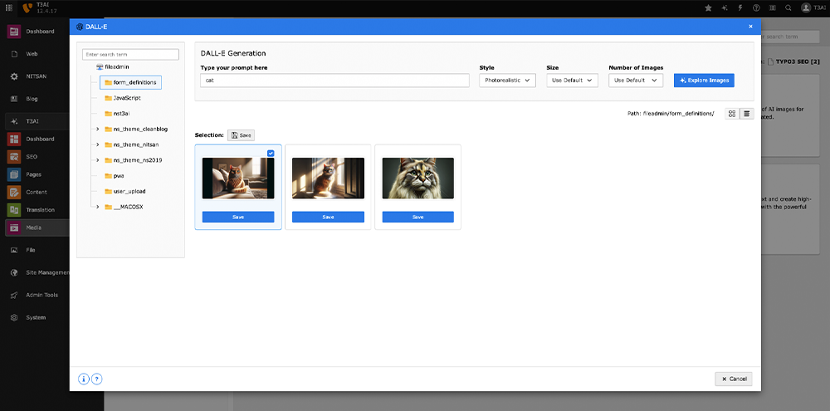Viewport: 830px width, 411px height.
Task: Open the search magnifier in top bar
Action: (x=788, y=7)
